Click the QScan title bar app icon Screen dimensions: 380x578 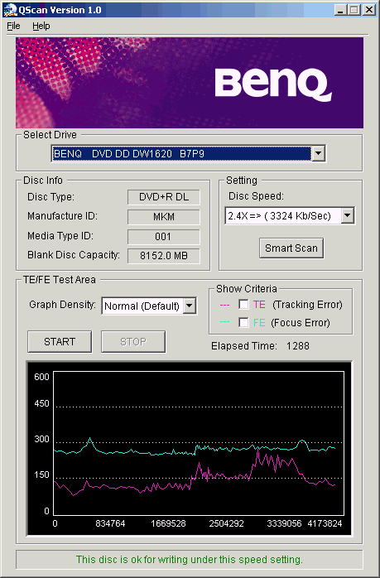pos(10,10)
